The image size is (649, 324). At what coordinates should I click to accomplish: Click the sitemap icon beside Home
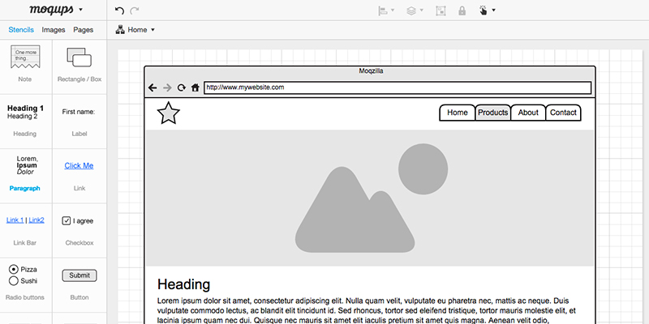point(120,30)
